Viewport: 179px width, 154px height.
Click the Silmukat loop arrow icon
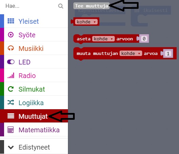(11, 89)
